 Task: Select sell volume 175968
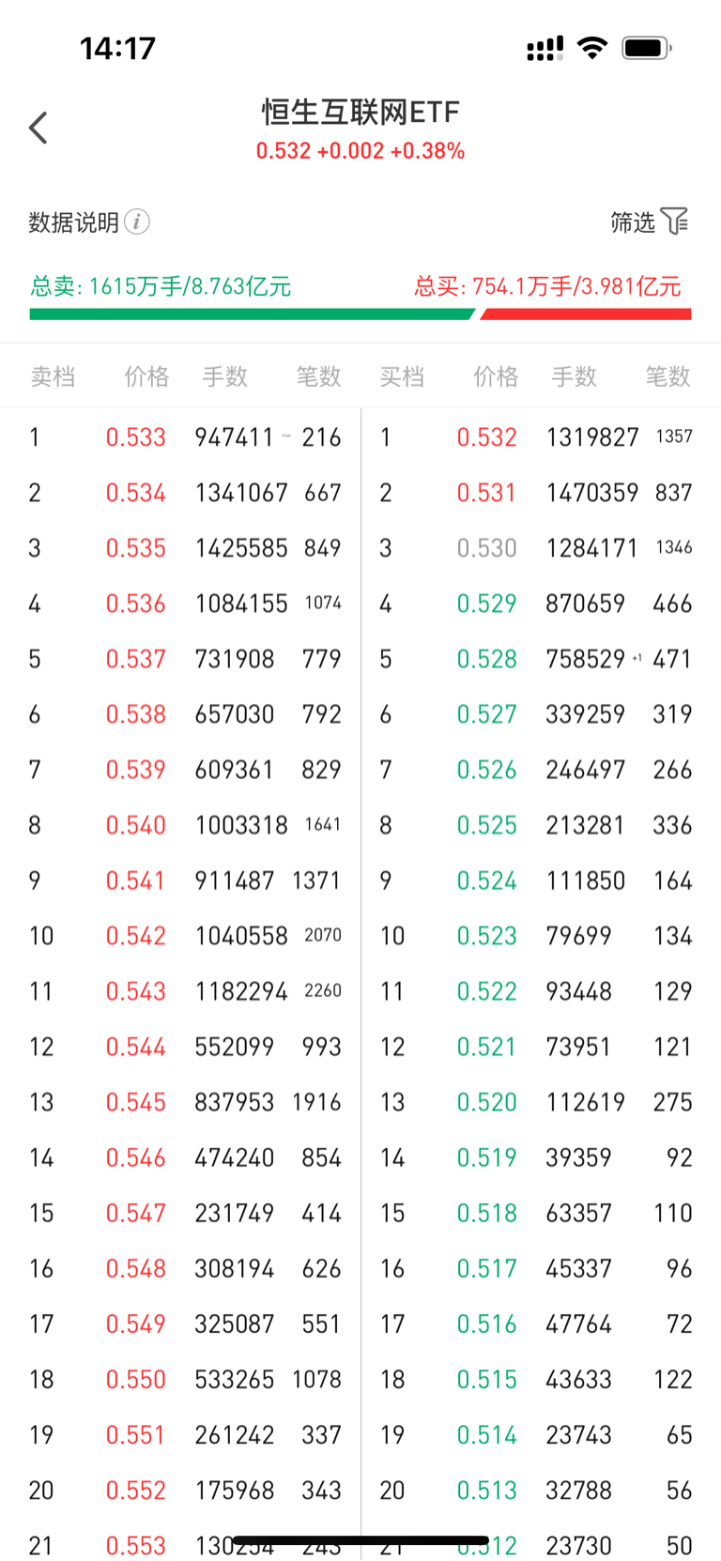(235, 1490)
